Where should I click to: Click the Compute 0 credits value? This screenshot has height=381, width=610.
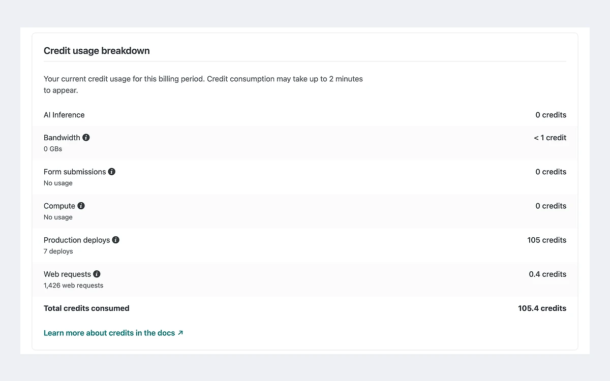[x=551, y=206]
